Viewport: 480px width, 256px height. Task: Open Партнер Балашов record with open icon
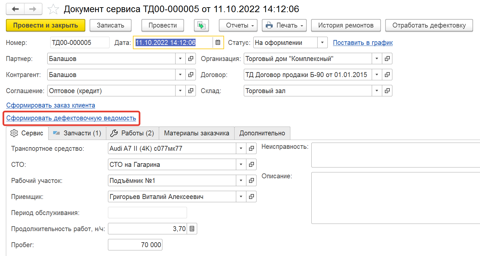coord(191,59)
